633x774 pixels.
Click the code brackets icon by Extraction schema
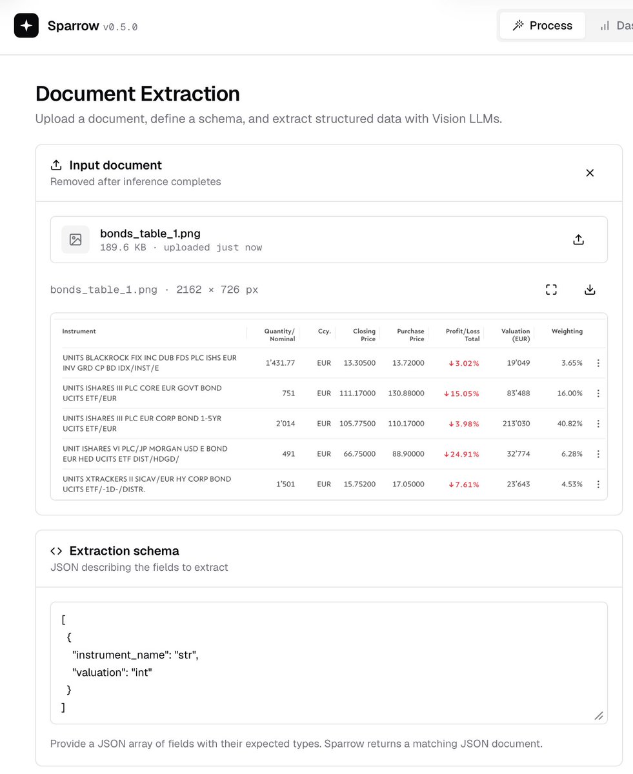pos(56,551)
